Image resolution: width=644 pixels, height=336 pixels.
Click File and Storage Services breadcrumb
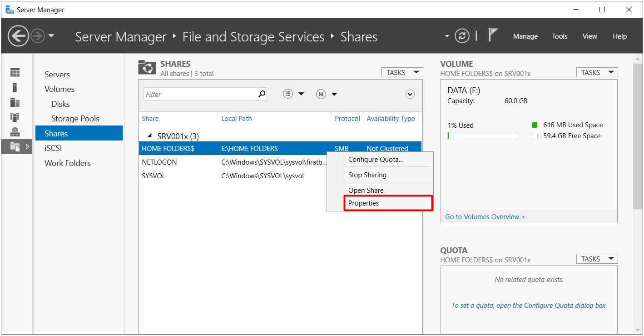tap(253, 37)
